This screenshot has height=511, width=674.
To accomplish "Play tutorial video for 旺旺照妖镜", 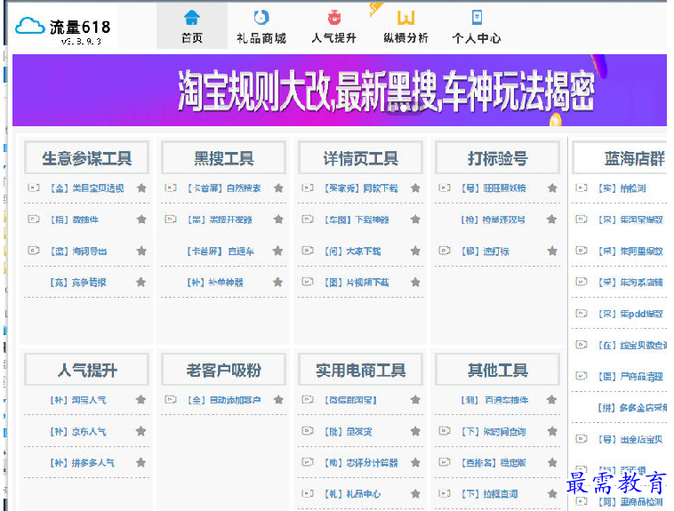I will click(445, 188).
